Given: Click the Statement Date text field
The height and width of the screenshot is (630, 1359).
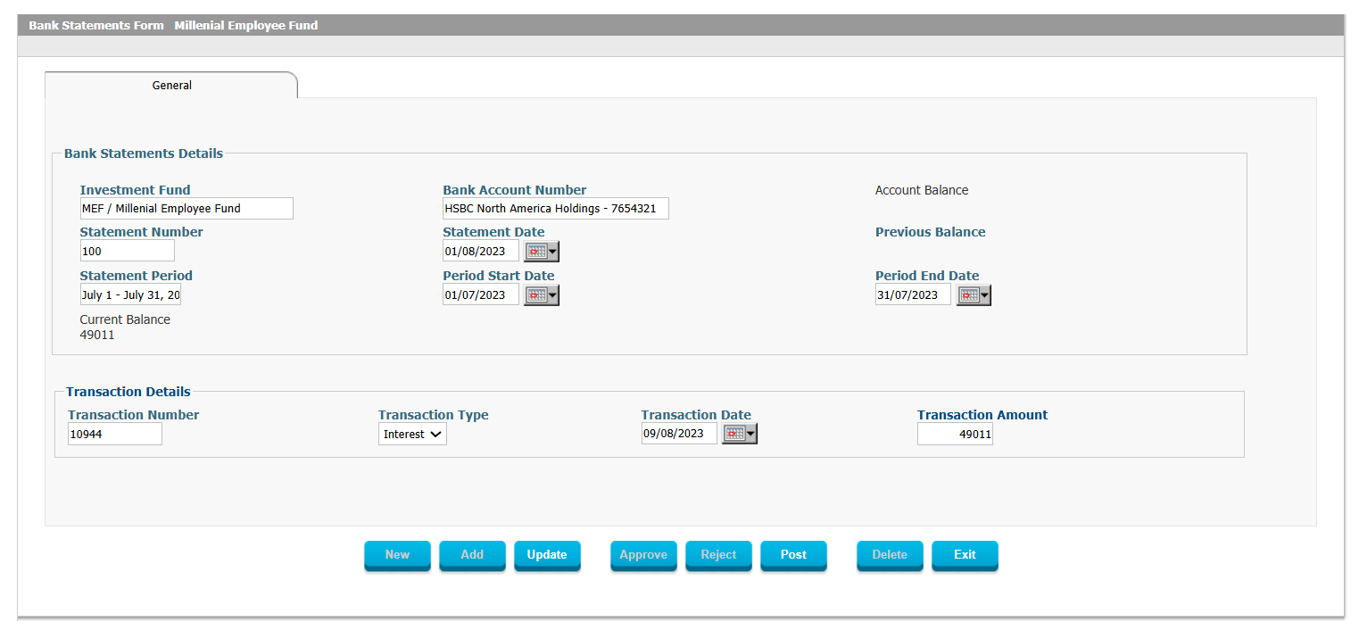Looking at the screenshot, I should [481, 252].
